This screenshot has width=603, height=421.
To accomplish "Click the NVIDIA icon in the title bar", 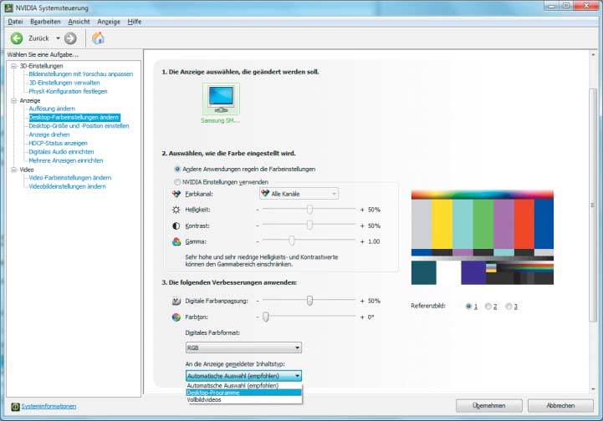I will click(8, 8).
